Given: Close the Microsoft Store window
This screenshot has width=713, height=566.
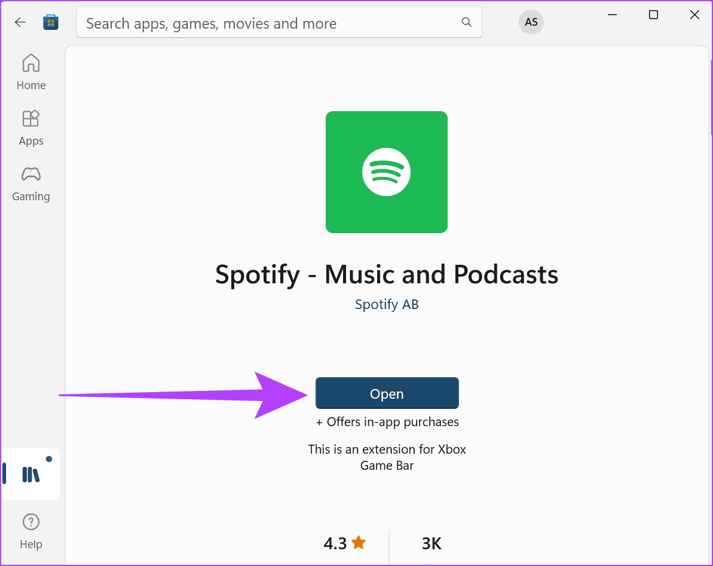Looking at the screenshot, I should 694,16.
